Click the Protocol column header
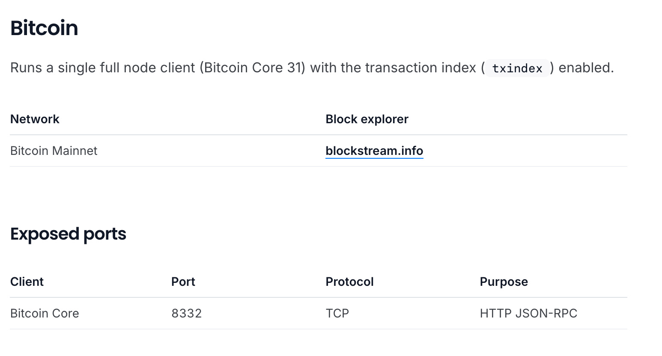Screen dimensions: 662x356 [x=349, y=282]
